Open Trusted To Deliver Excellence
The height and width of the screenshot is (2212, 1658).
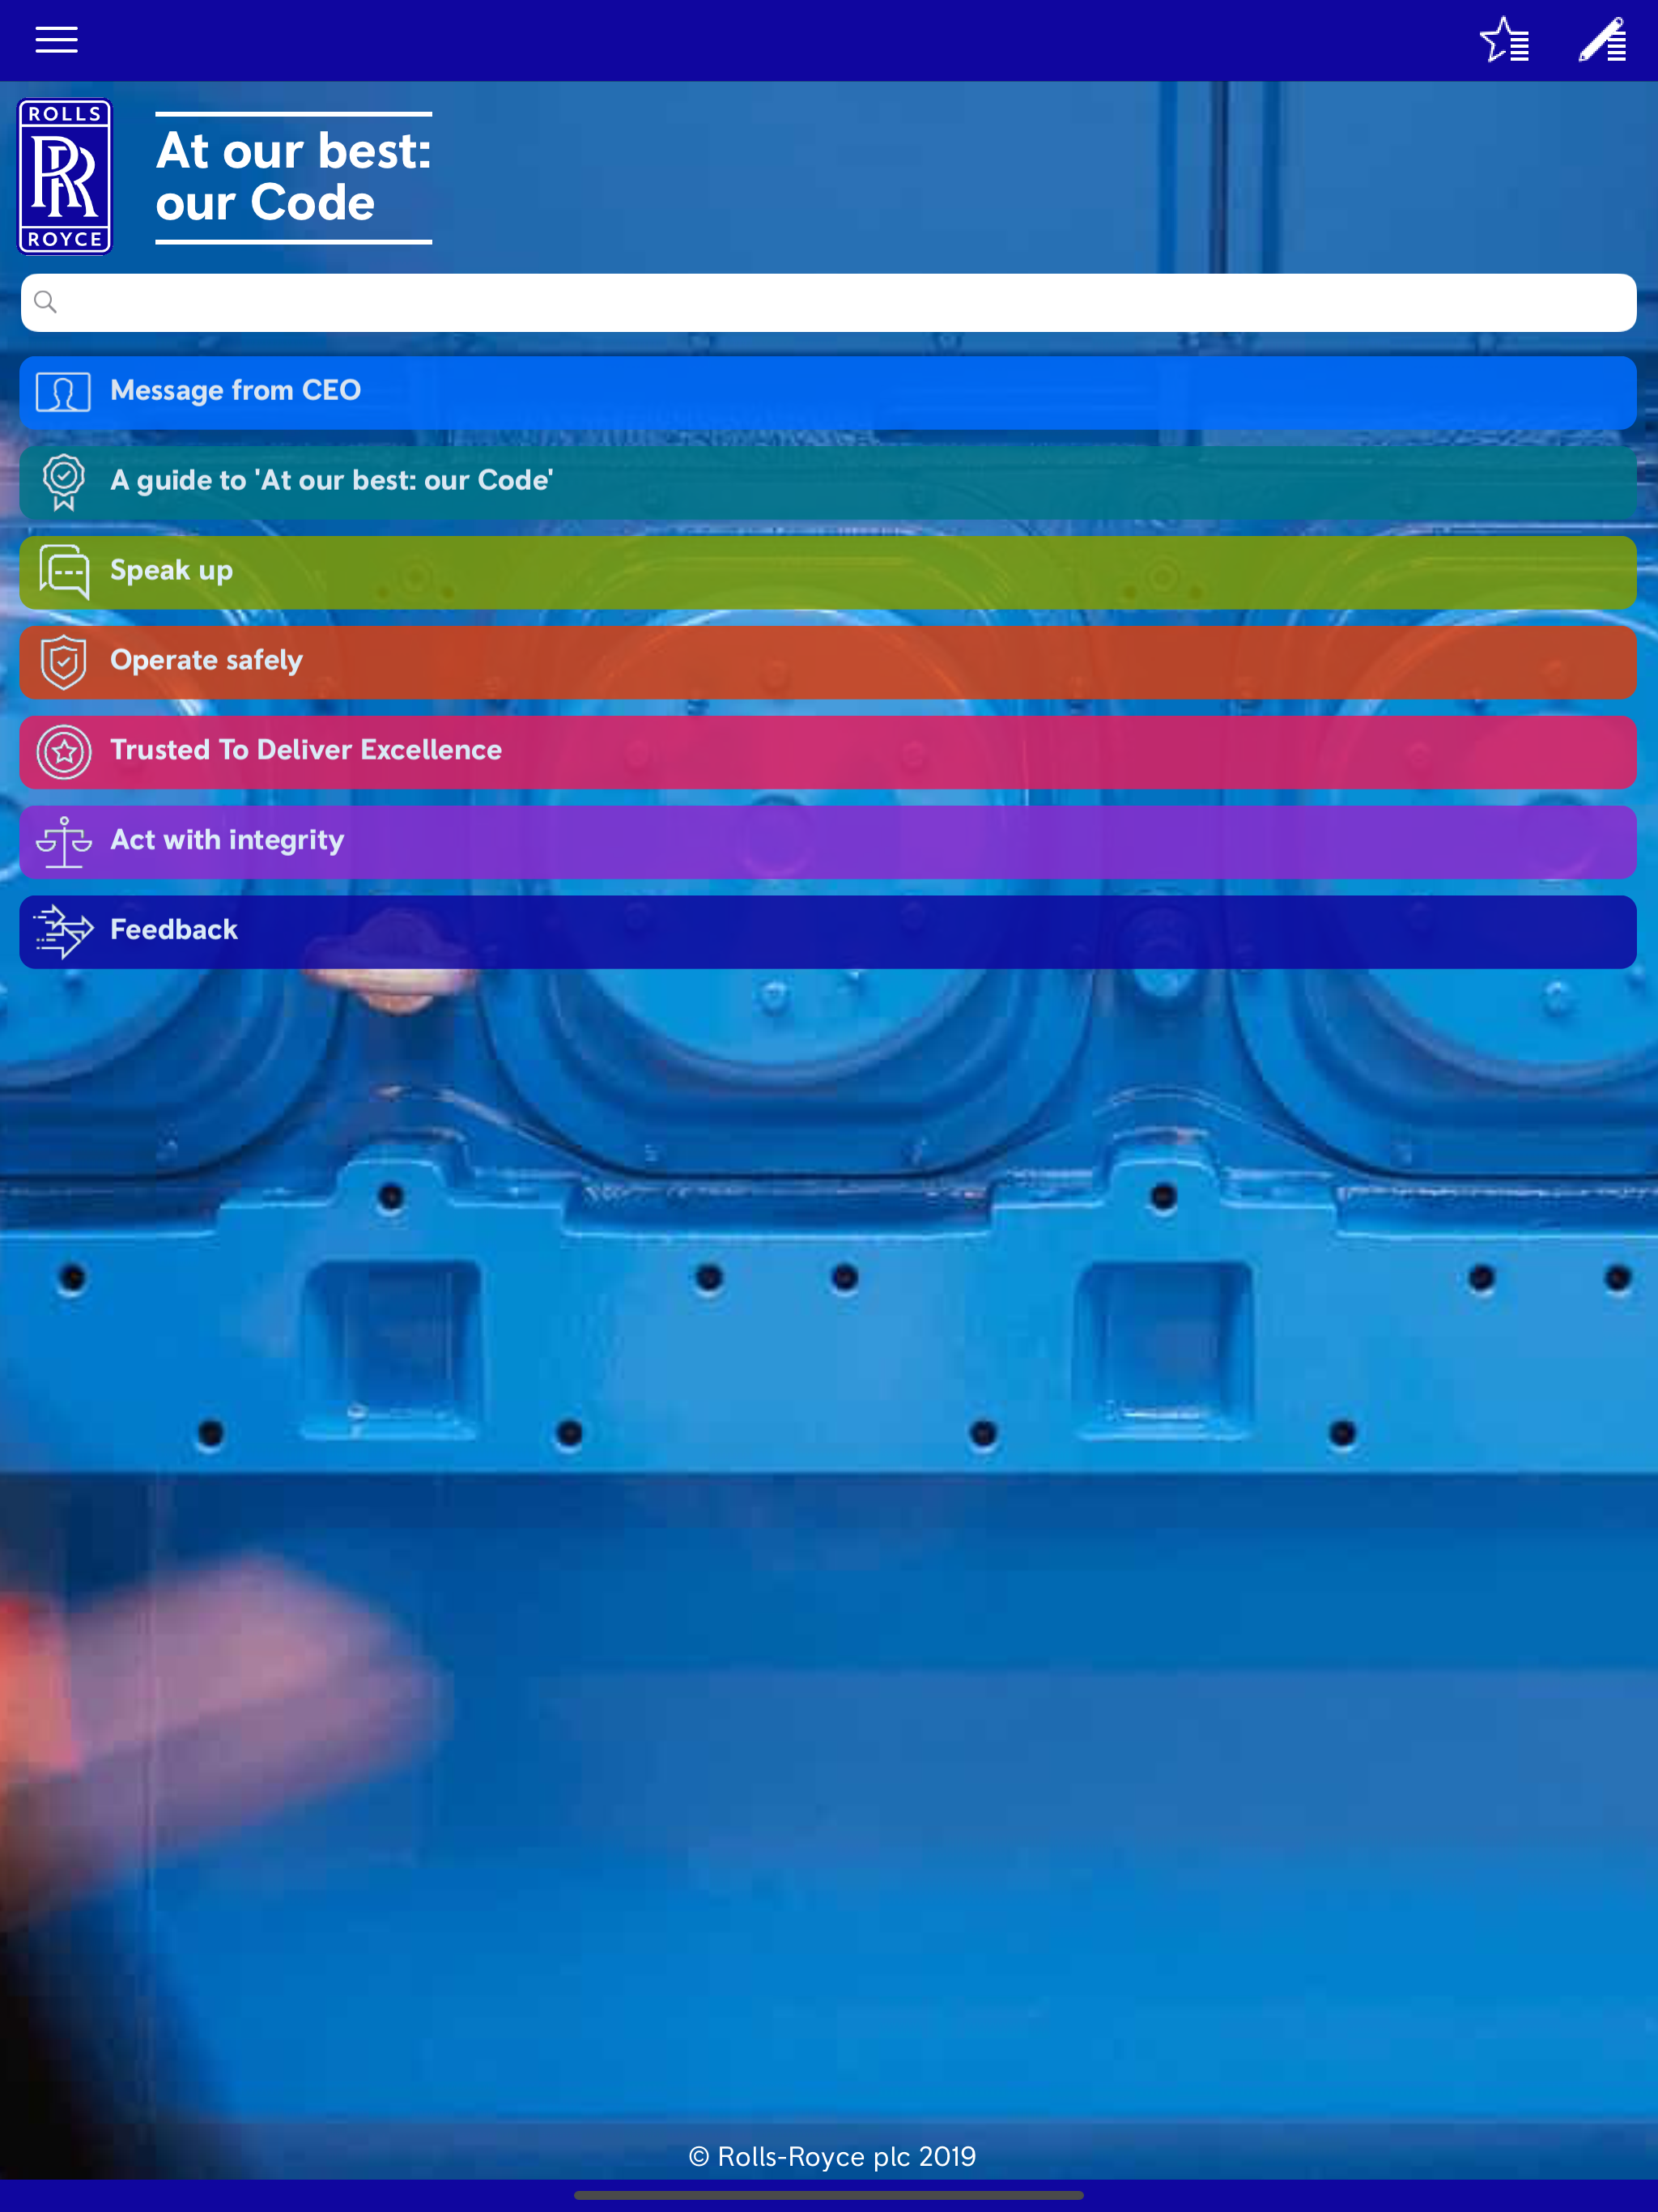pos(828,752)
